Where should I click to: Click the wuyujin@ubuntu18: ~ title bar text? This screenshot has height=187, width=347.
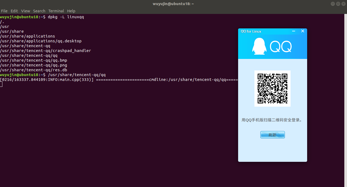point(173,4)
